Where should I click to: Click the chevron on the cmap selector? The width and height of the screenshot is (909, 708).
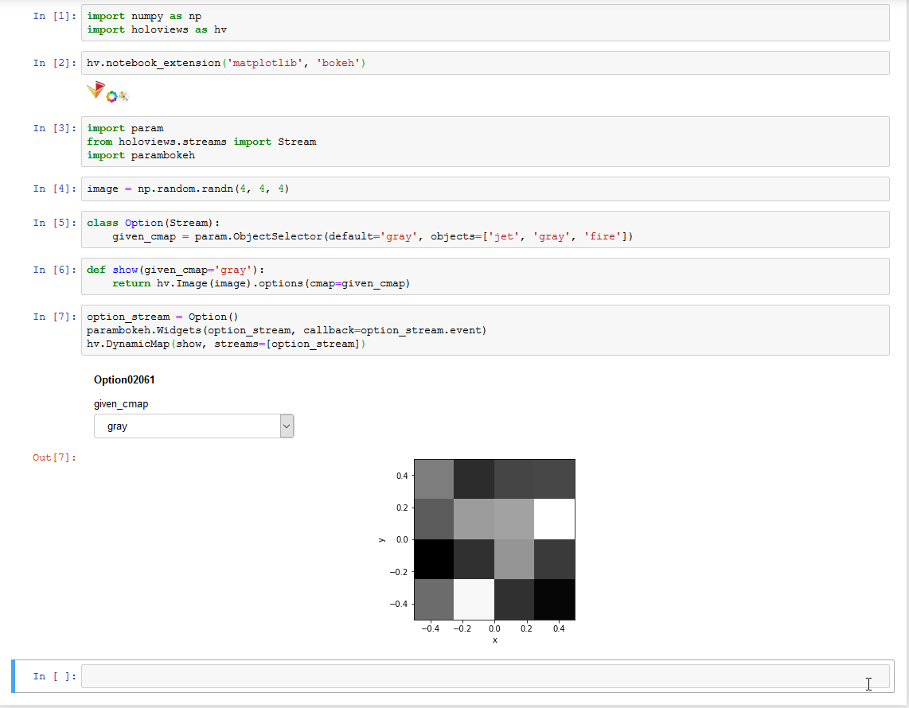click(286, 426)
